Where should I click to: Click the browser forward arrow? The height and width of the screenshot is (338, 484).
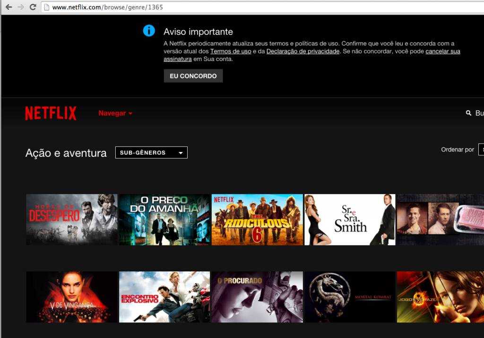(20, 7)
